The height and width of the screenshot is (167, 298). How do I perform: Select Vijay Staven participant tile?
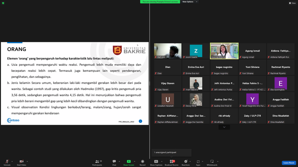click(168, 83)
